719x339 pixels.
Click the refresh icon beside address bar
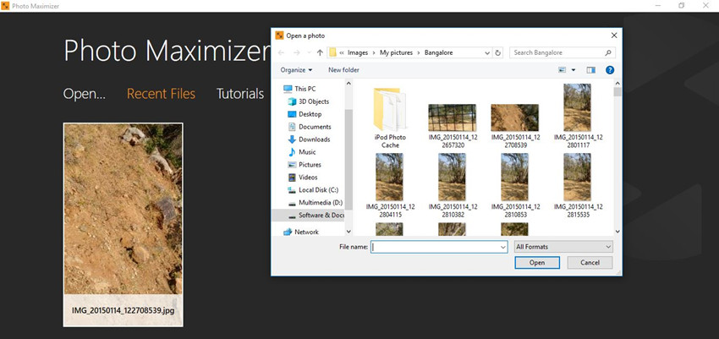tap(497, 52)
